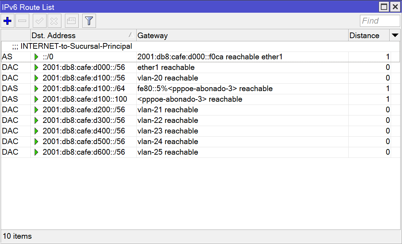
Task: Open the comment editor icon
Action: point(71,20)
